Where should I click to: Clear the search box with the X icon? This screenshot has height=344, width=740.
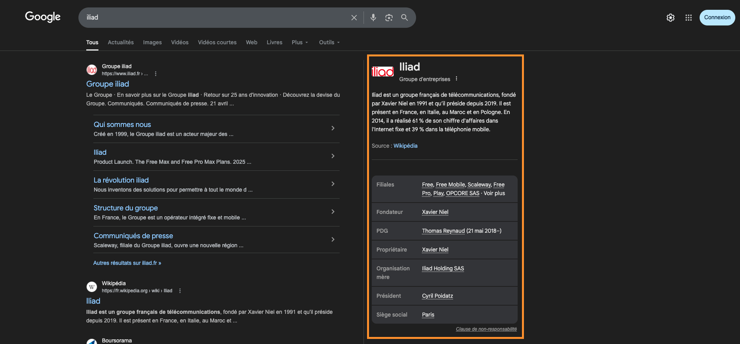pyautogui.click(x=354, y=18)
